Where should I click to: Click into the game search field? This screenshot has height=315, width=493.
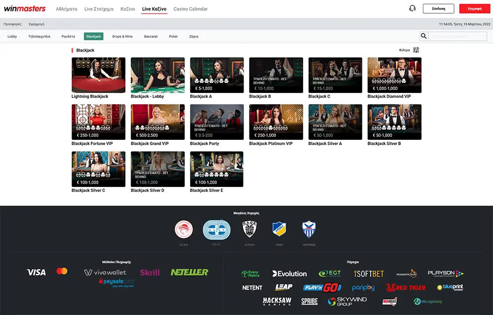coord(458,36)
